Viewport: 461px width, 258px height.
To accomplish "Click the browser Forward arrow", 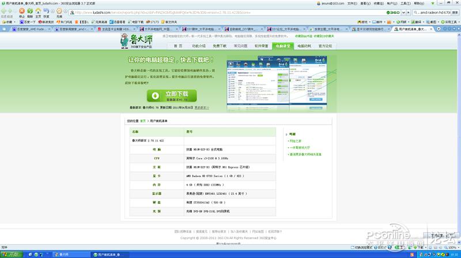I will click(10, 11).
